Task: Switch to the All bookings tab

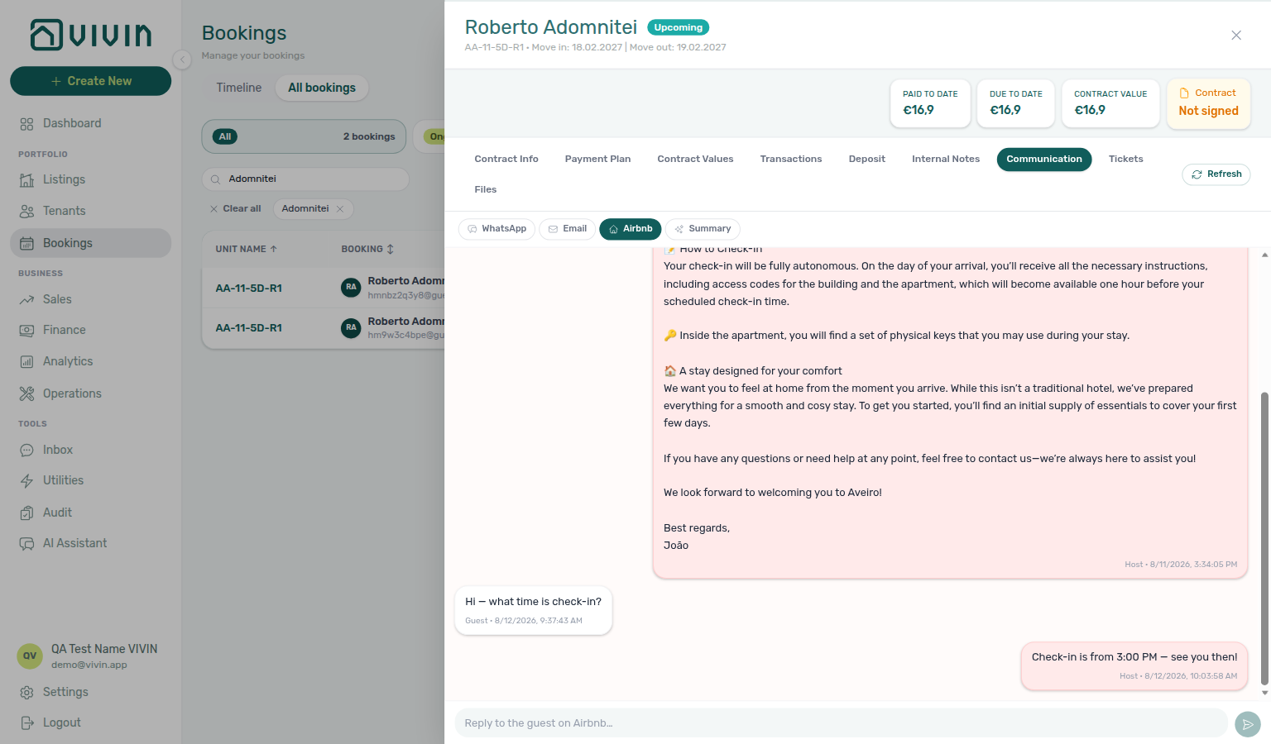Action: tap(322, 88)
